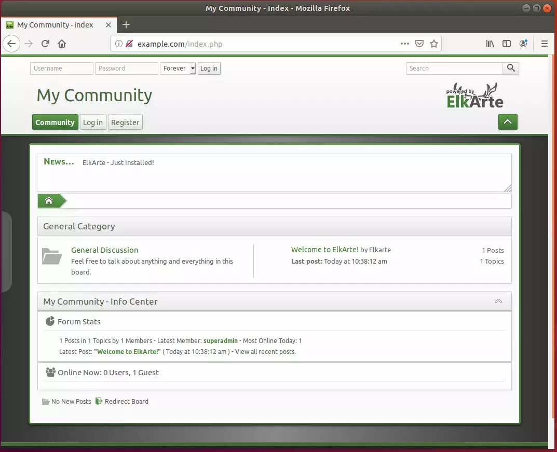Click the Forum Stats pie chart icon
Image resolution: width=557 pixels, height=452 pixels.
click(x=50, y=321)
